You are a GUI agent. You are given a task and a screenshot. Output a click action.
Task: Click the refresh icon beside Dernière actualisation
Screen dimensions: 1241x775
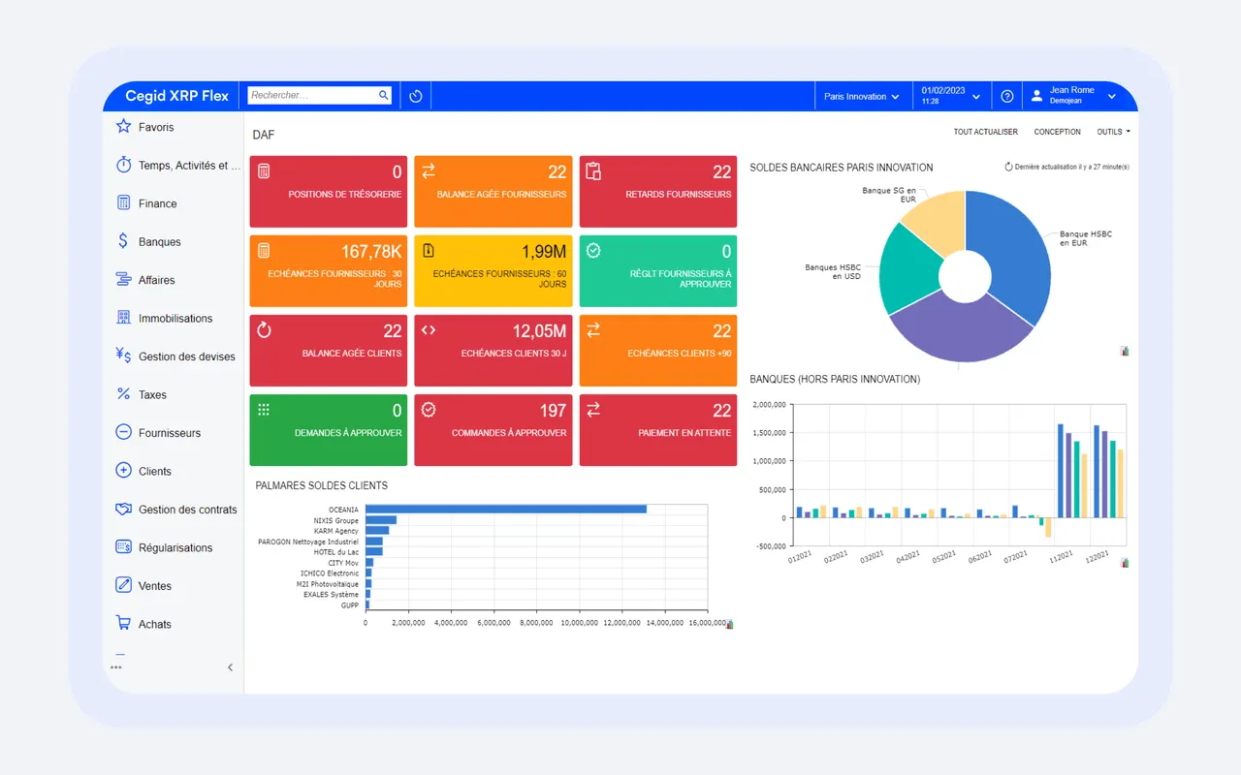click(1008, 167)
